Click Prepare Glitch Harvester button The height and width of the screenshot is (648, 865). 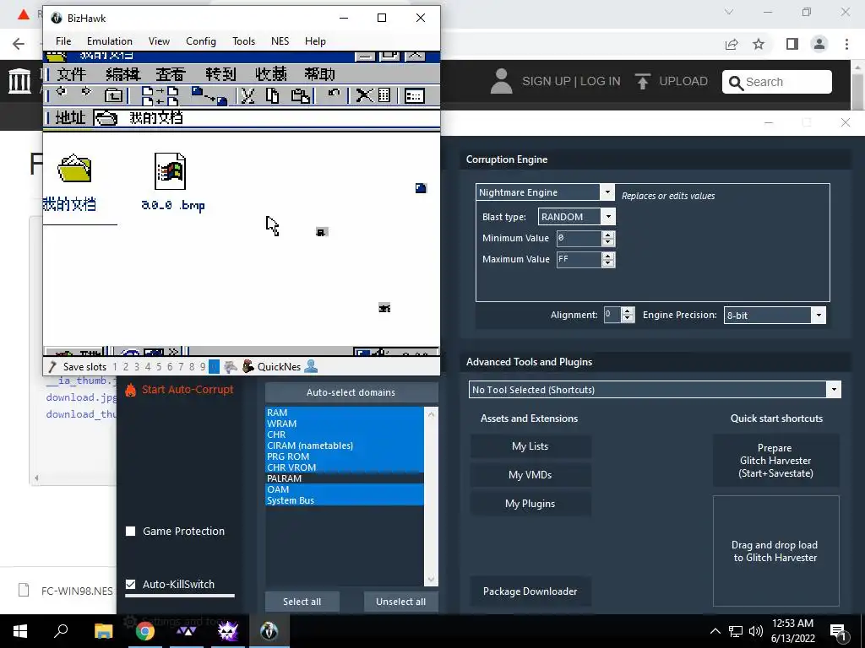point(775,461)
